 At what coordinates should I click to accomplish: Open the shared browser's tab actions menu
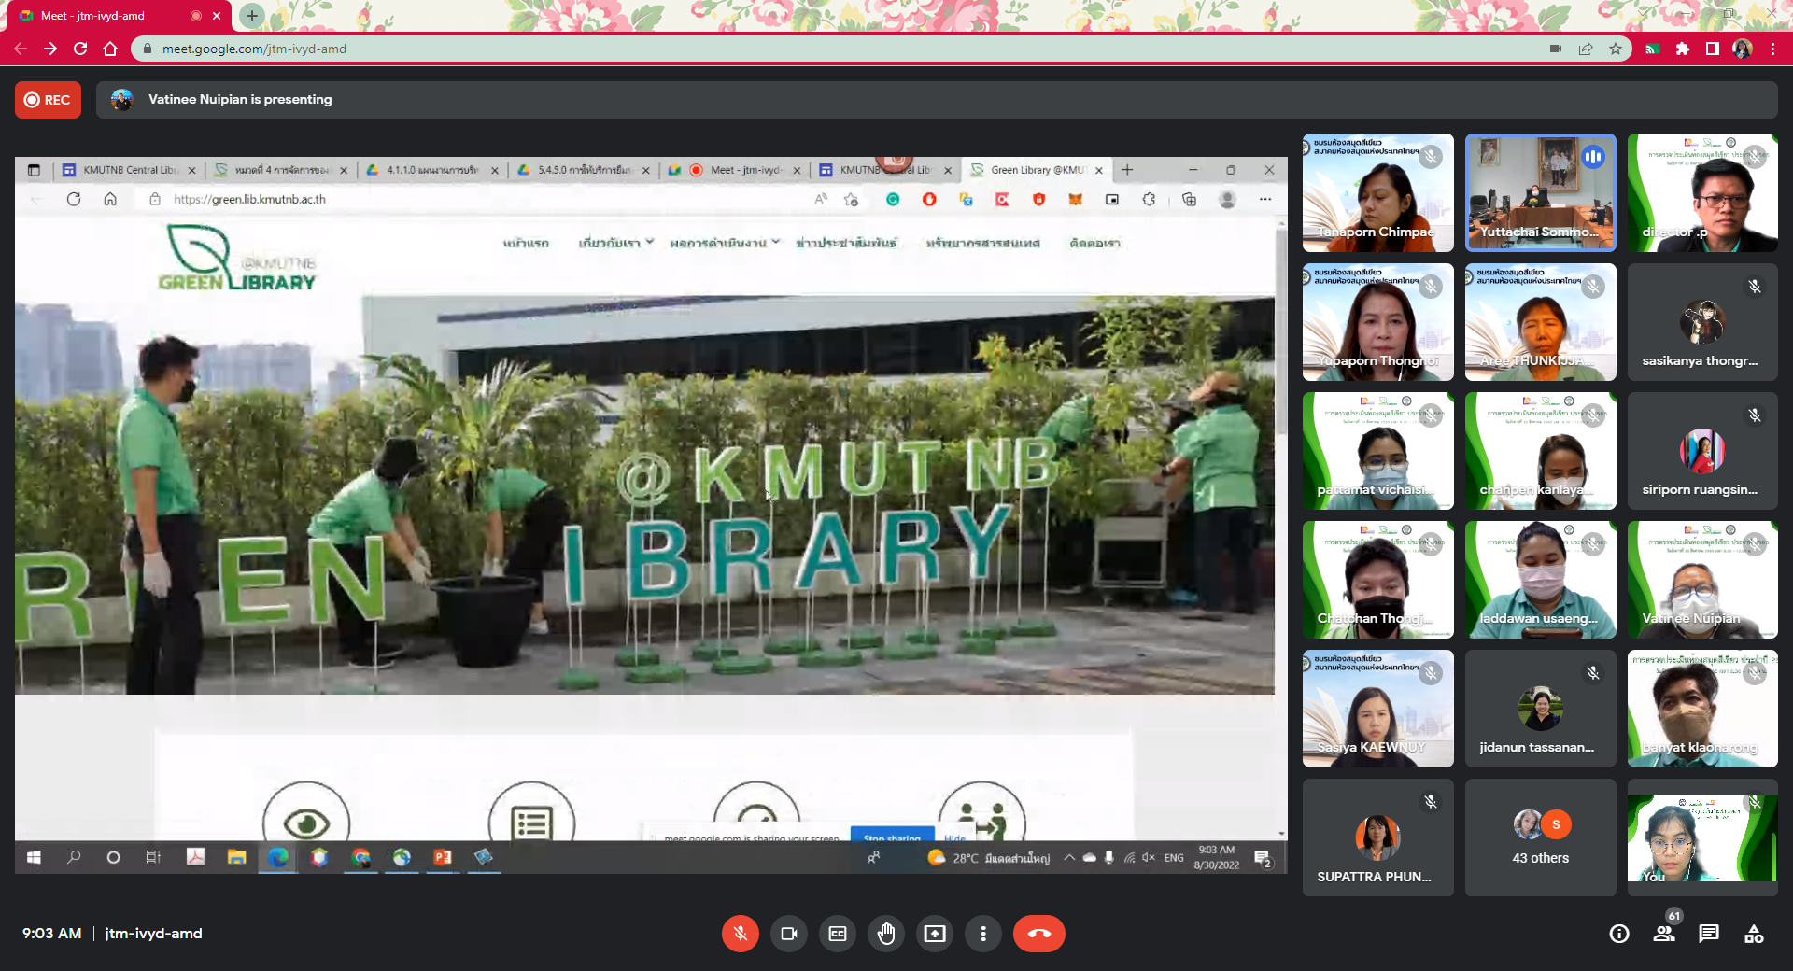point(34,170)
